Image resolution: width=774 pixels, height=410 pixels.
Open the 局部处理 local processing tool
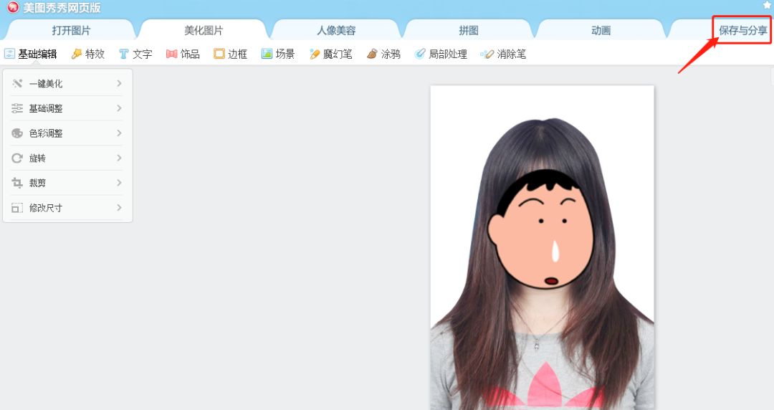pyautogui.click(x=441, y=54)
